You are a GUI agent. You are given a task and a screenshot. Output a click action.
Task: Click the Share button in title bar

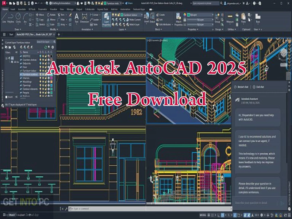[x=129, y=3]
